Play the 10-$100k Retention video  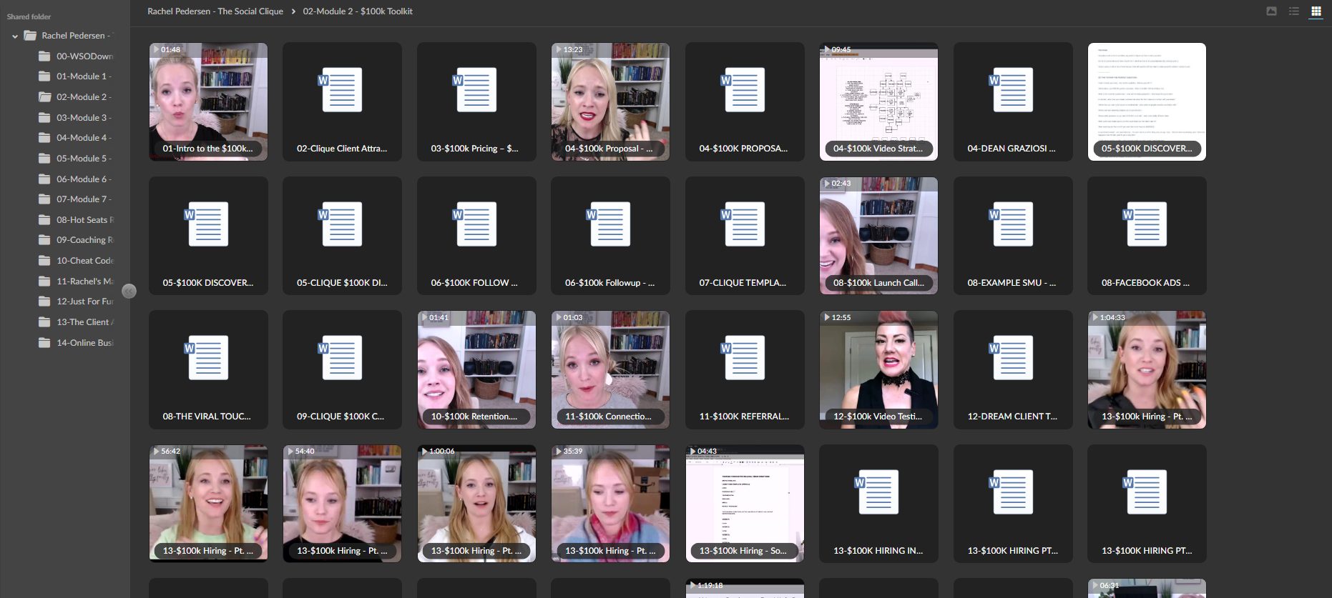click(476, 369)
